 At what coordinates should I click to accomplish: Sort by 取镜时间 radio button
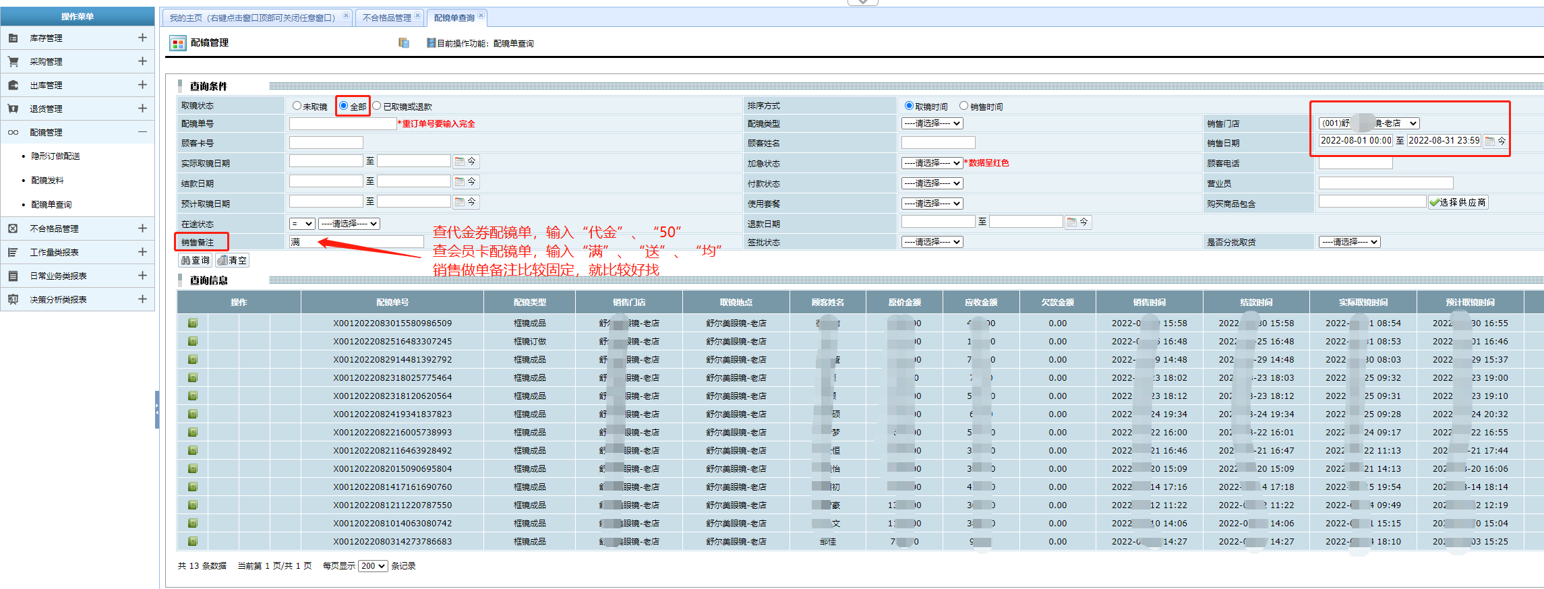909,106
